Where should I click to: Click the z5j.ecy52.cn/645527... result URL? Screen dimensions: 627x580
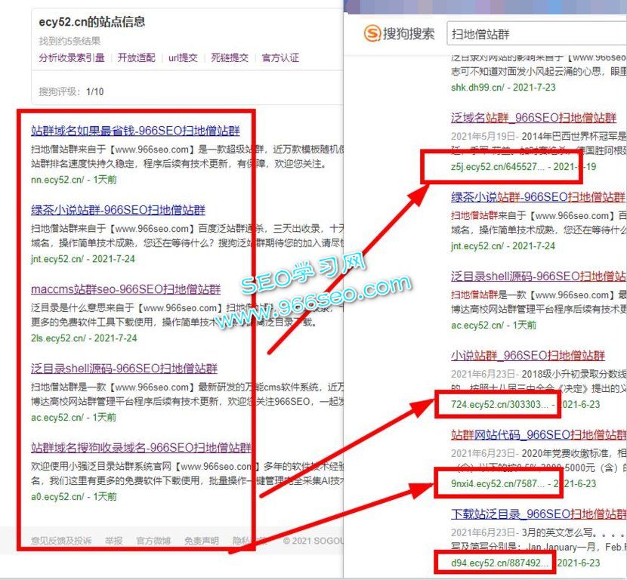[x=497, y=167]
